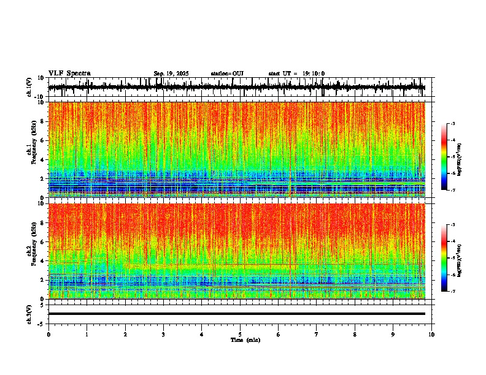Click time axis tick label "9"
The image size is (486, 375).
click(393, 335)
